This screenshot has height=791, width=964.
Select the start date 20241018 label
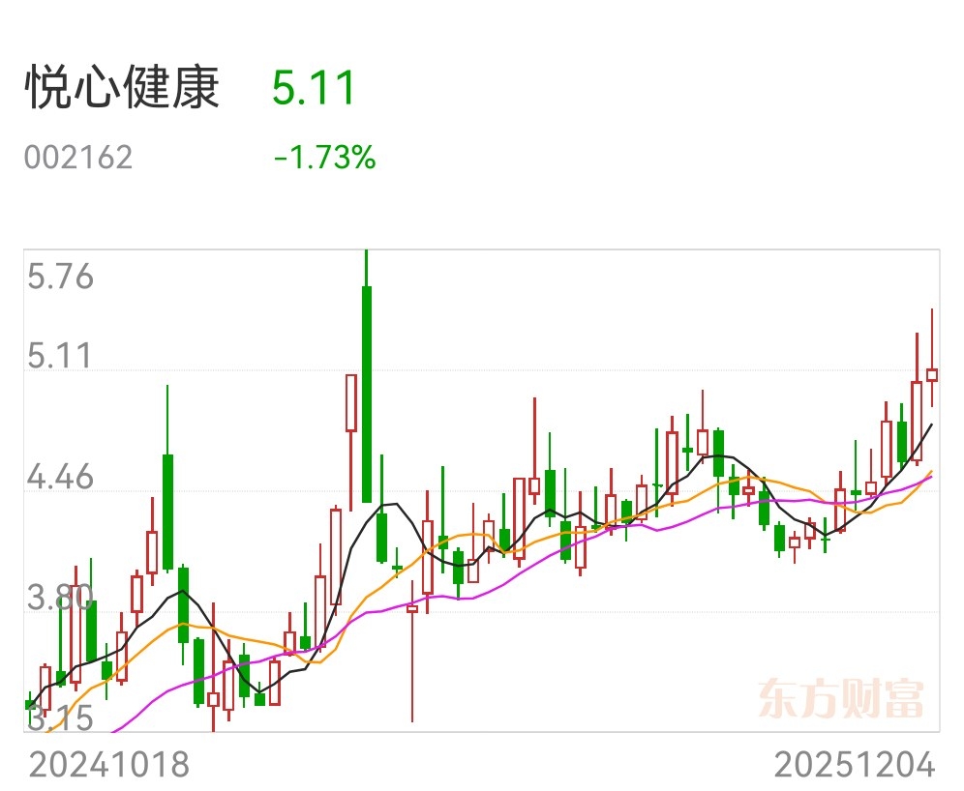tap(108, 765)
